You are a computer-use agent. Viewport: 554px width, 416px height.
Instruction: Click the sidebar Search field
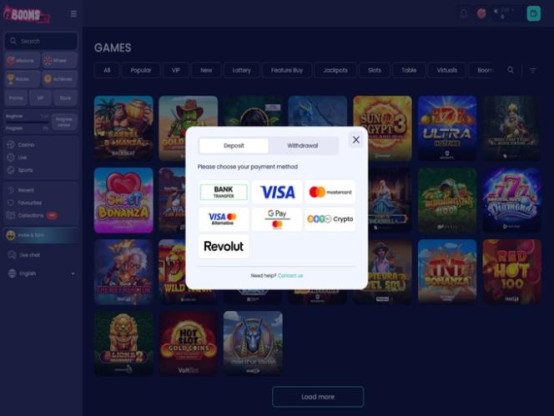42,41
